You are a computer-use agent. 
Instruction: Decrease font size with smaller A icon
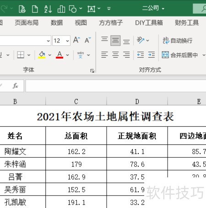[88, 40]
